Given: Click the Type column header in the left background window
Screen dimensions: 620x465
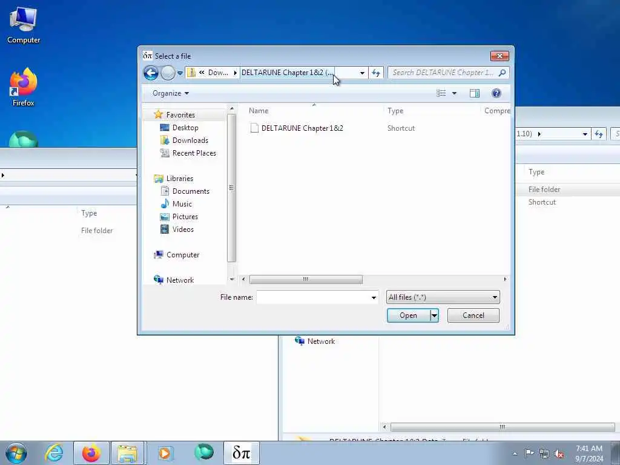Looking at the screenshot, I should 89,213.
